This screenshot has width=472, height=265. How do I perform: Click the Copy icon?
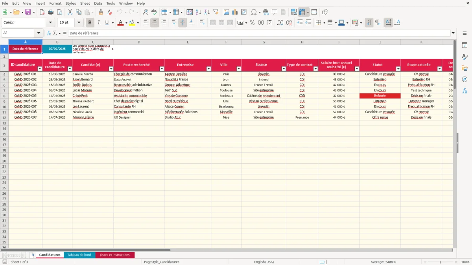pyautogui.click(x=79, y=12)
